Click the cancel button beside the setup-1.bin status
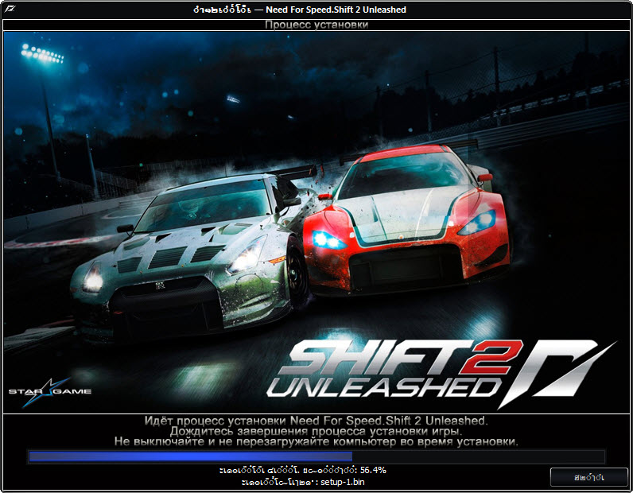The height and width of the screenshot is (493, 633). (x=588, y=477)
